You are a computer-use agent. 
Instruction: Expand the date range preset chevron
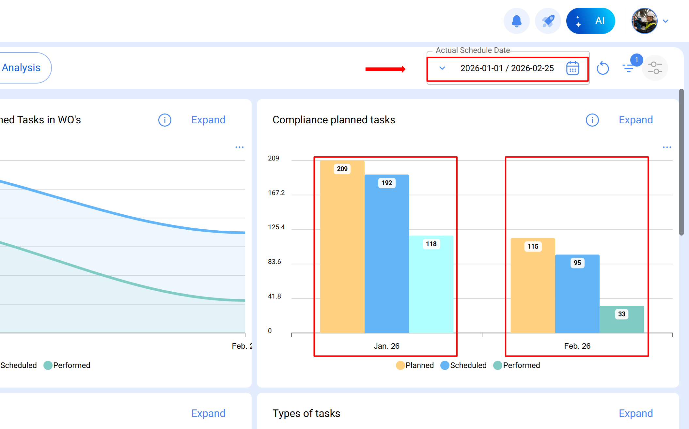[x=442, y=68]
